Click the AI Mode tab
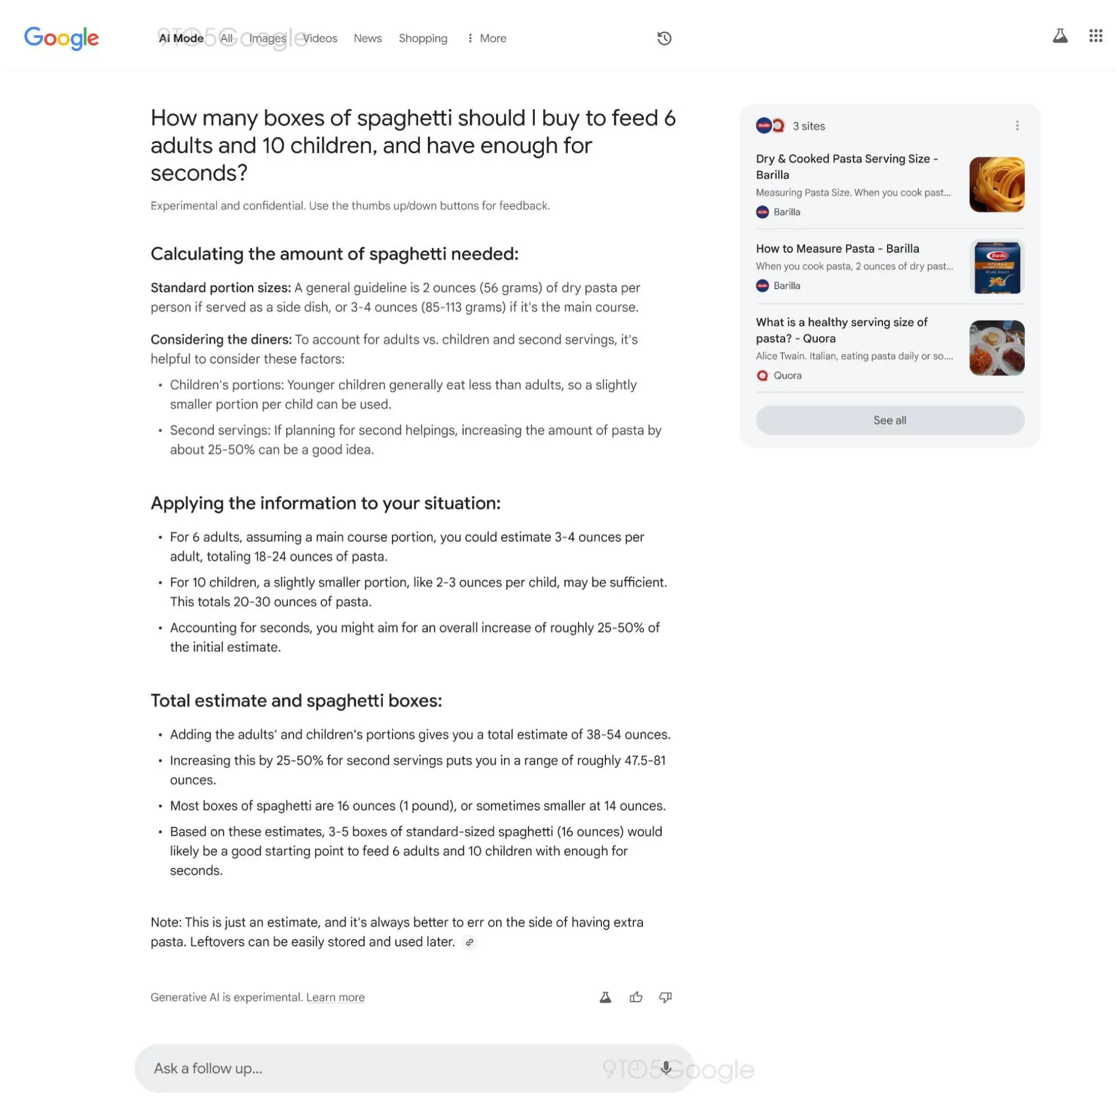The image size is (1120, 1120). pos(181,38)
